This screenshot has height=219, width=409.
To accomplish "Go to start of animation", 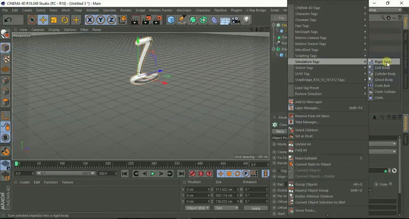I will point(125,174).
